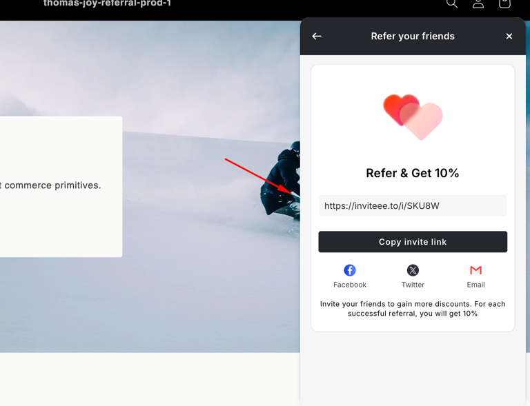Share via the Facebook logo icon
Viewport: 530px width, 406px height.
pyautogui.click(x=350, y=270)
